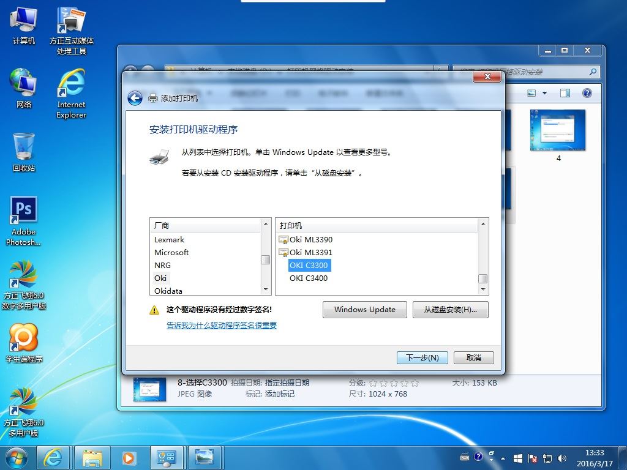Open the network connection tray icon
627x470 pixels.
(x=547, y=458)
